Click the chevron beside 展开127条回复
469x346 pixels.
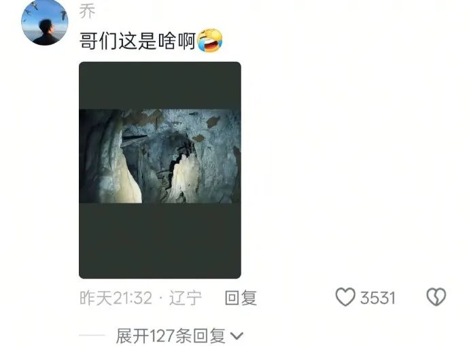[x=237, y=336]
